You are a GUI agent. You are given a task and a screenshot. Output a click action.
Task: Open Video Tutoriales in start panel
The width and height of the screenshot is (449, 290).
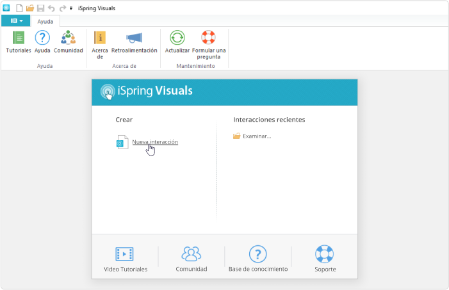126,259
